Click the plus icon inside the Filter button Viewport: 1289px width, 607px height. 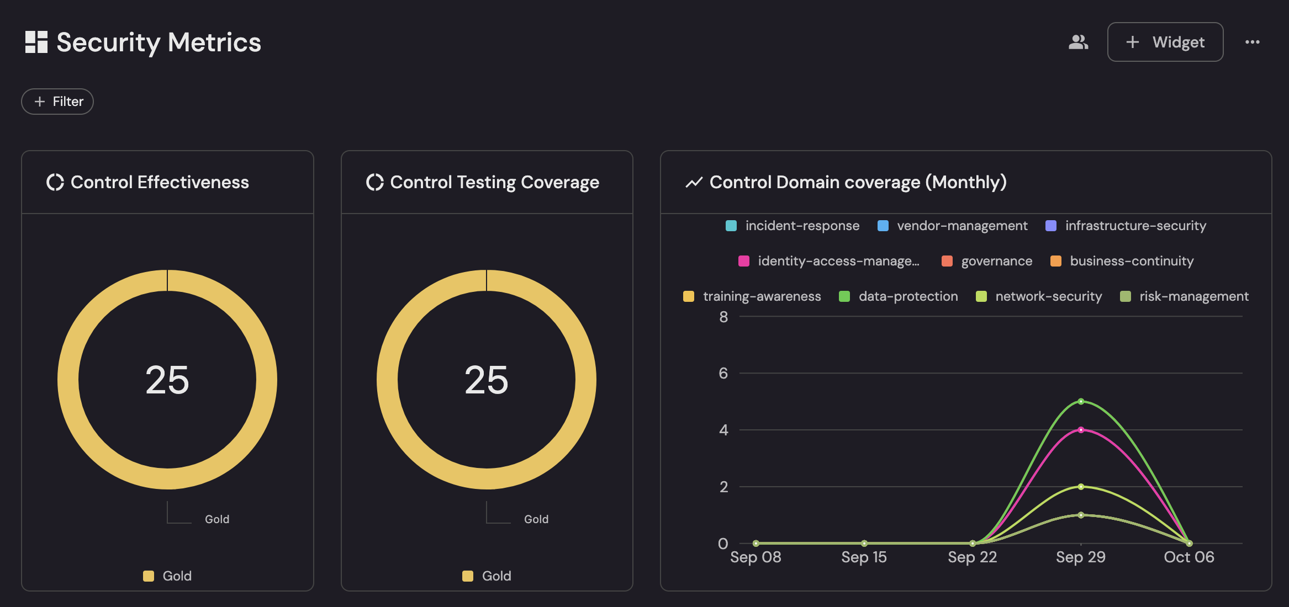click(x=39, y=102)
